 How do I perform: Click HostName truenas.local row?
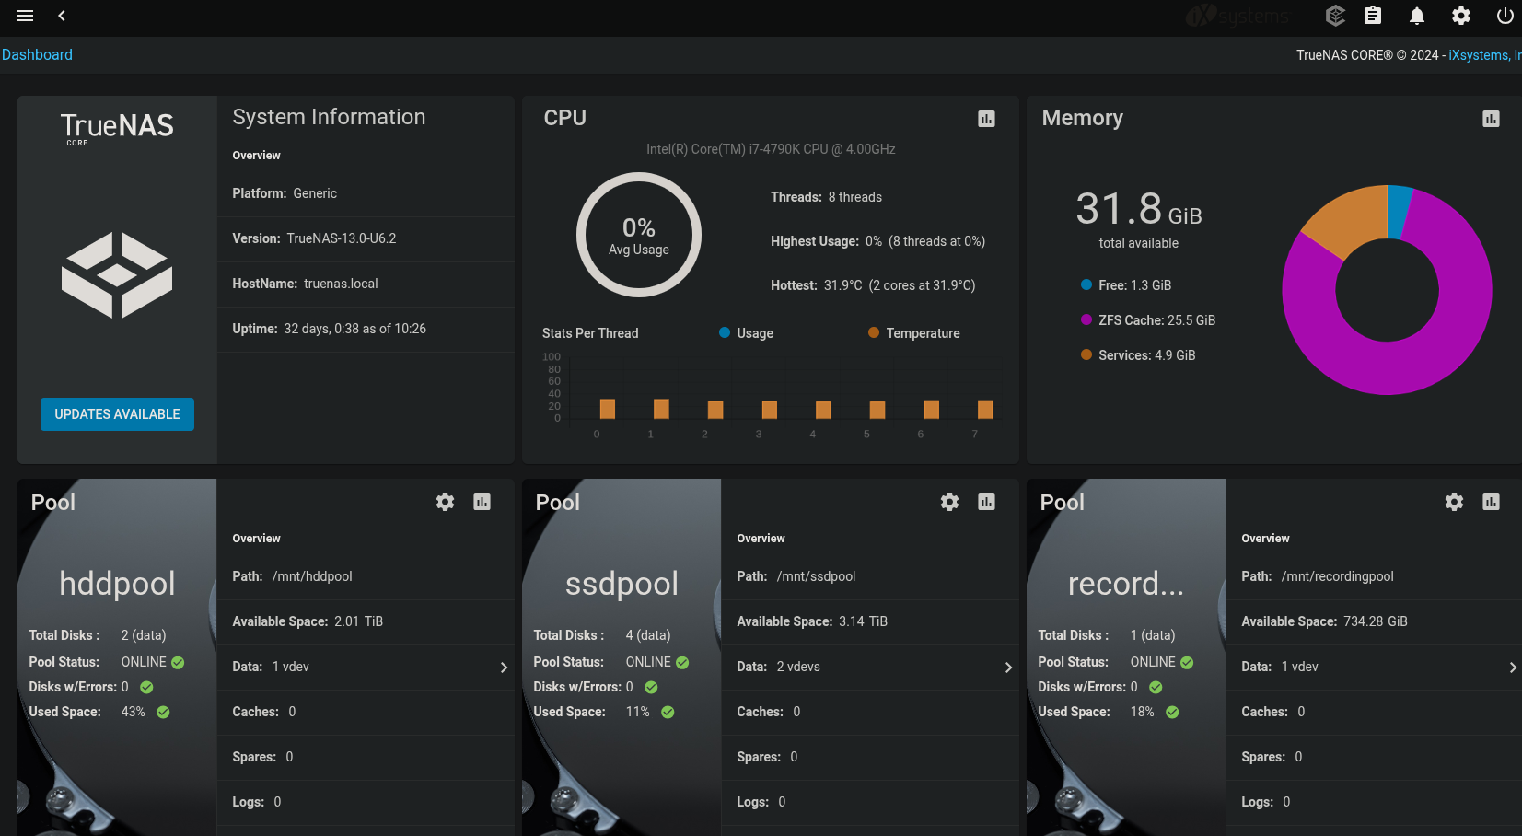coord(366,284)
